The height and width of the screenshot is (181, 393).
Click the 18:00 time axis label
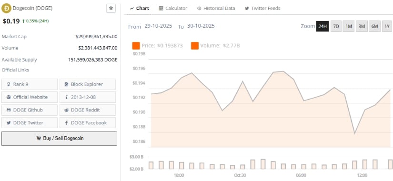[179, 175]
